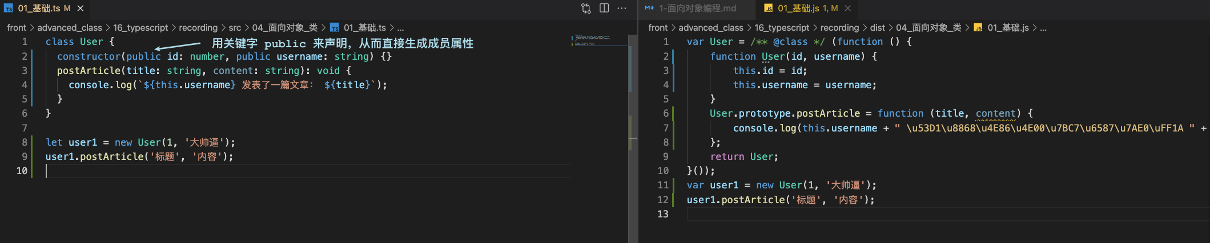1210x243 pixels.
Task: Open 'recording' breadcrumb in the right editor
Action: click(x=839, y=27)
